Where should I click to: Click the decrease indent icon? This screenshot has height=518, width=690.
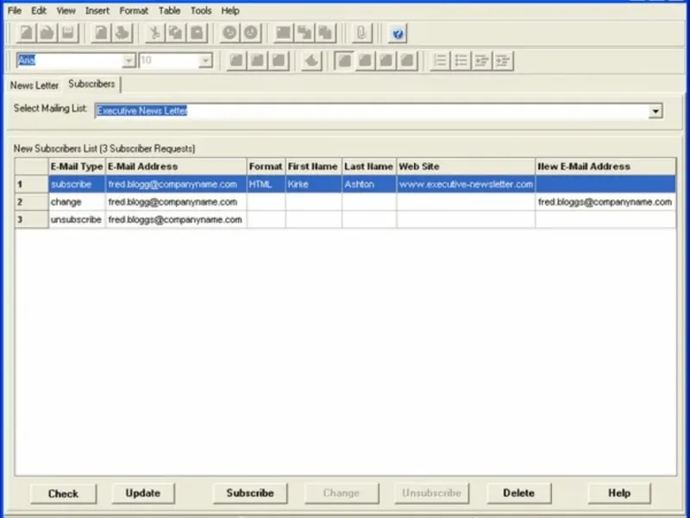click(482, 60)
